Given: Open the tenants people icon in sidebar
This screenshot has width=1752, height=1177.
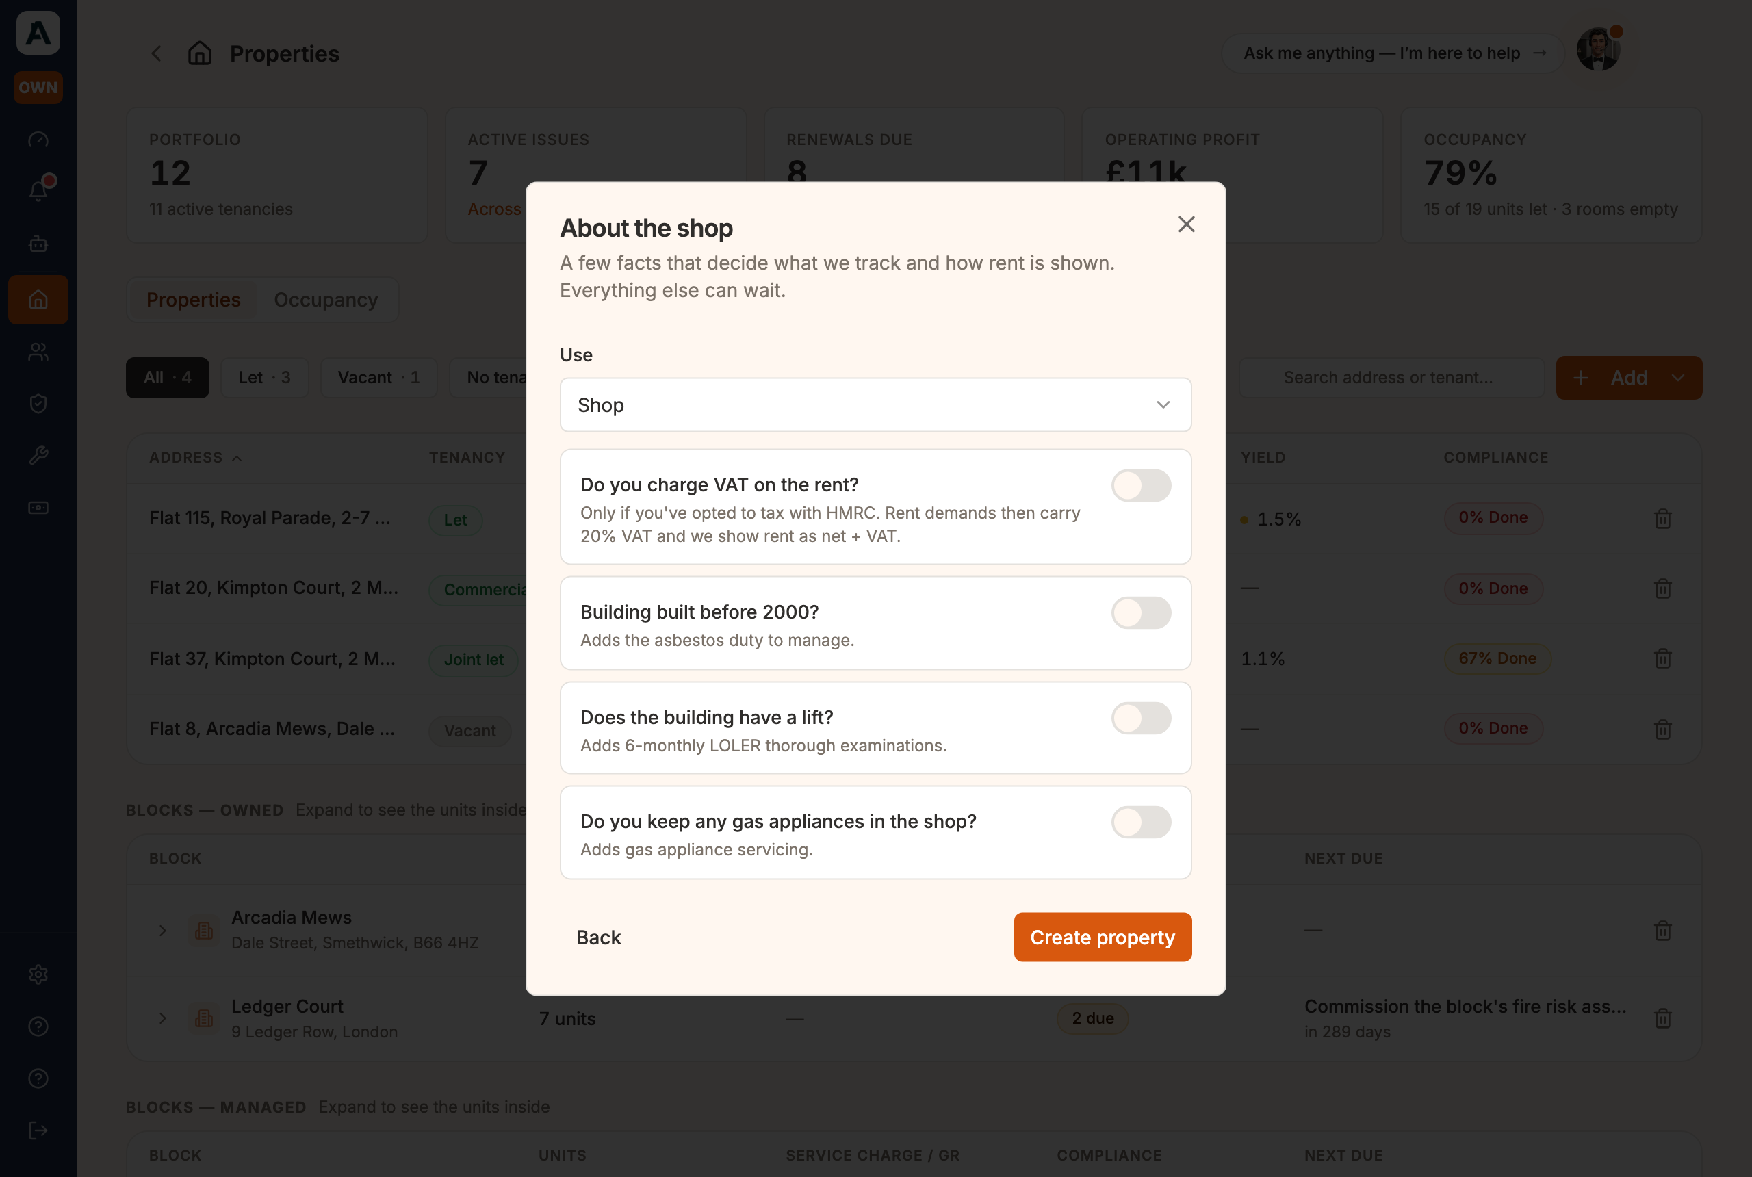Looking at the screenshot, I should click(38, 352).
